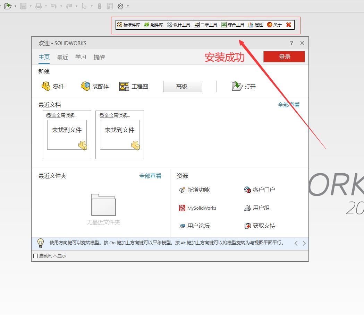Open the MySolidWorks resource link
The width and height of the screenshot is (364, 315).
(197, 208)
